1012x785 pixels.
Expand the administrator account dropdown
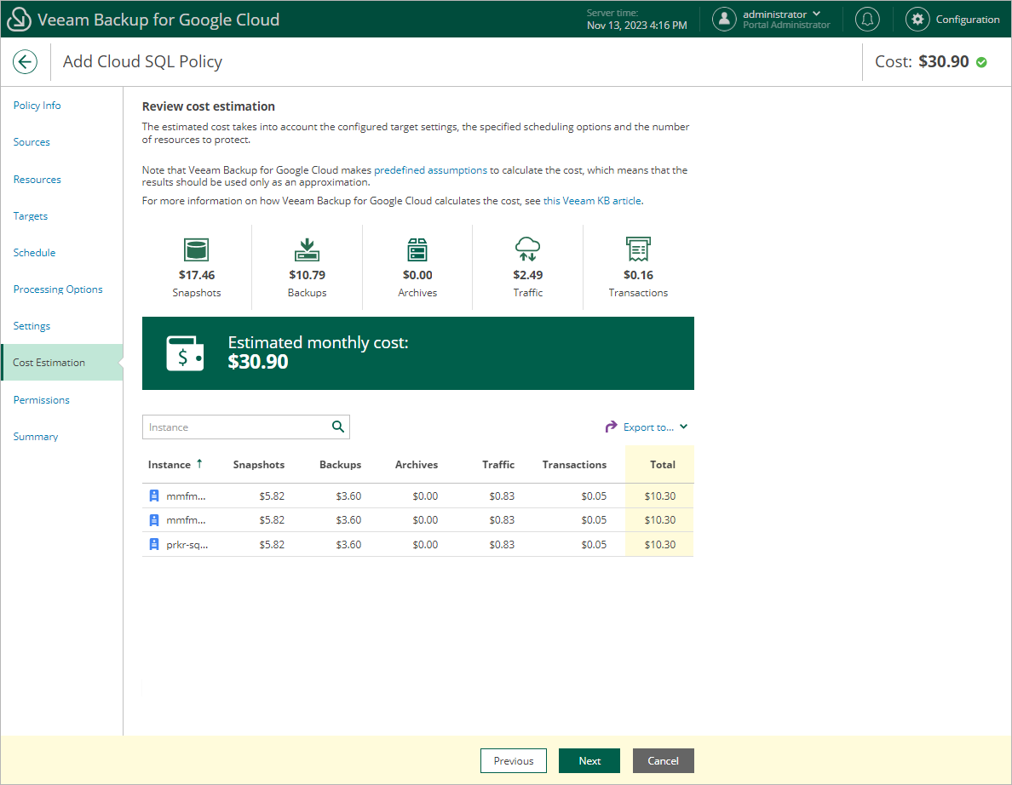point(816,14)
